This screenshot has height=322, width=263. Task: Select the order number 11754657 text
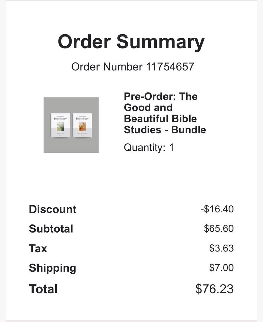170,67
